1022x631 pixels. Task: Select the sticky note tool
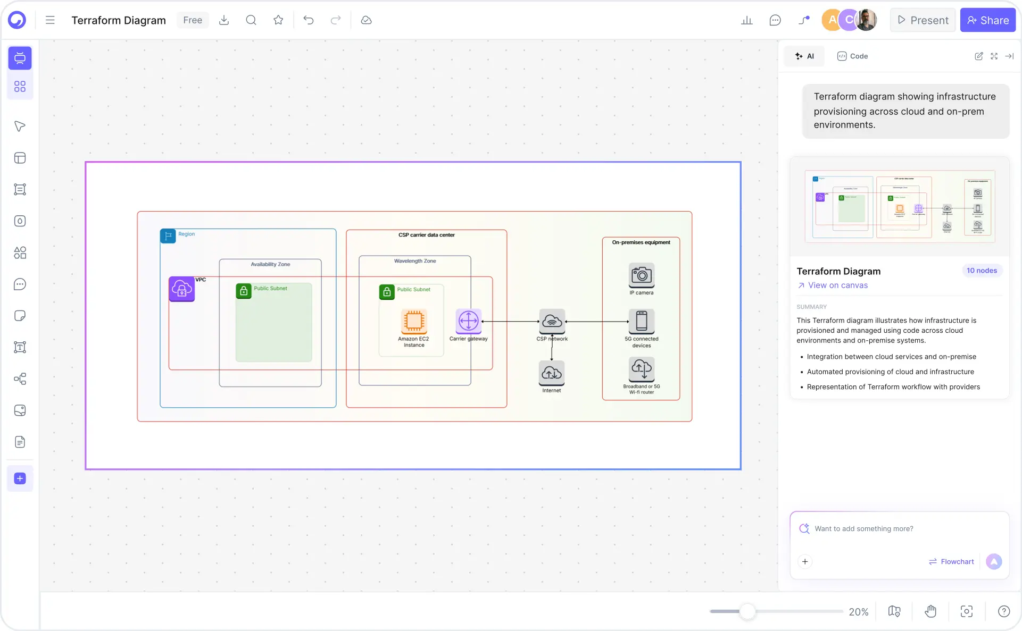pyautogui.click(x=20, y=316)
